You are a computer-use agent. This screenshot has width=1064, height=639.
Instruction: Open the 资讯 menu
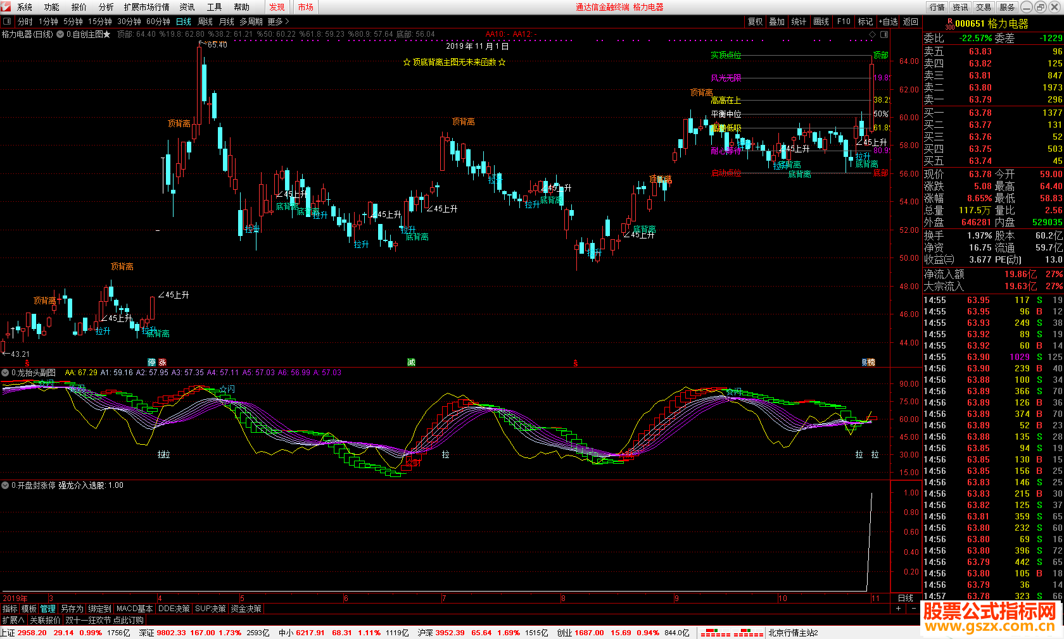click(187, 7)
